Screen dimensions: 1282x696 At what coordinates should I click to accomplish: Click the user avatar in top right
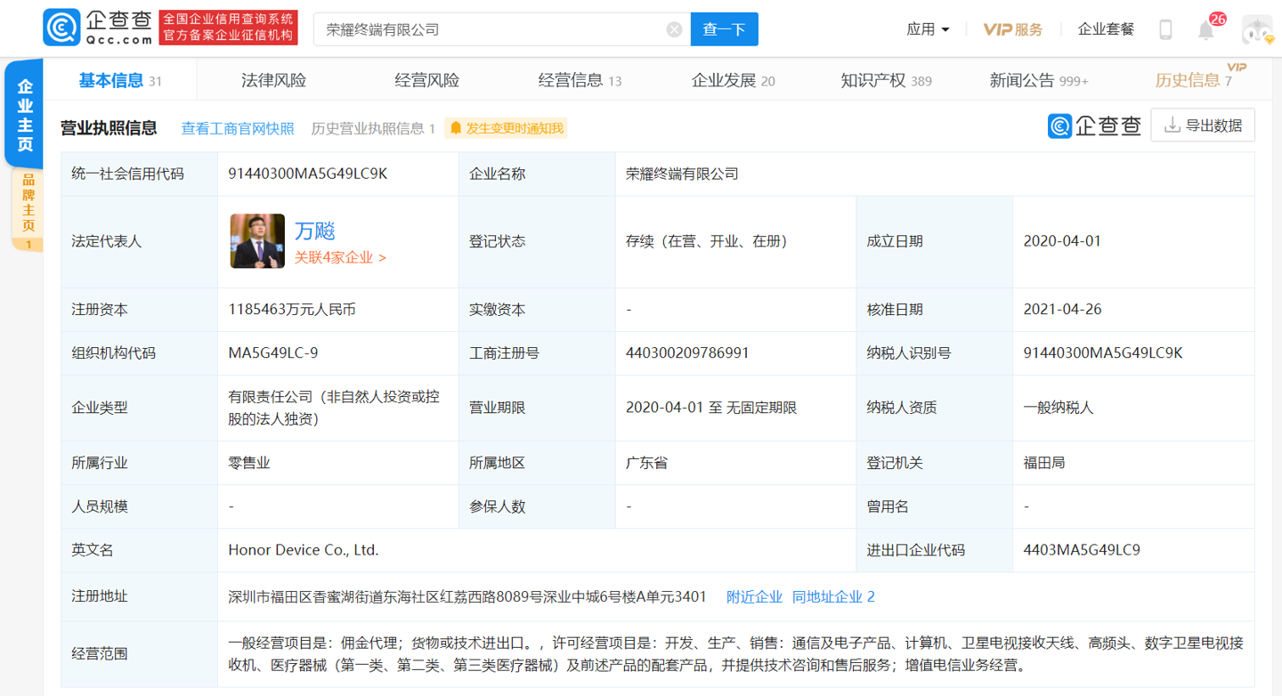(1257, 29)
